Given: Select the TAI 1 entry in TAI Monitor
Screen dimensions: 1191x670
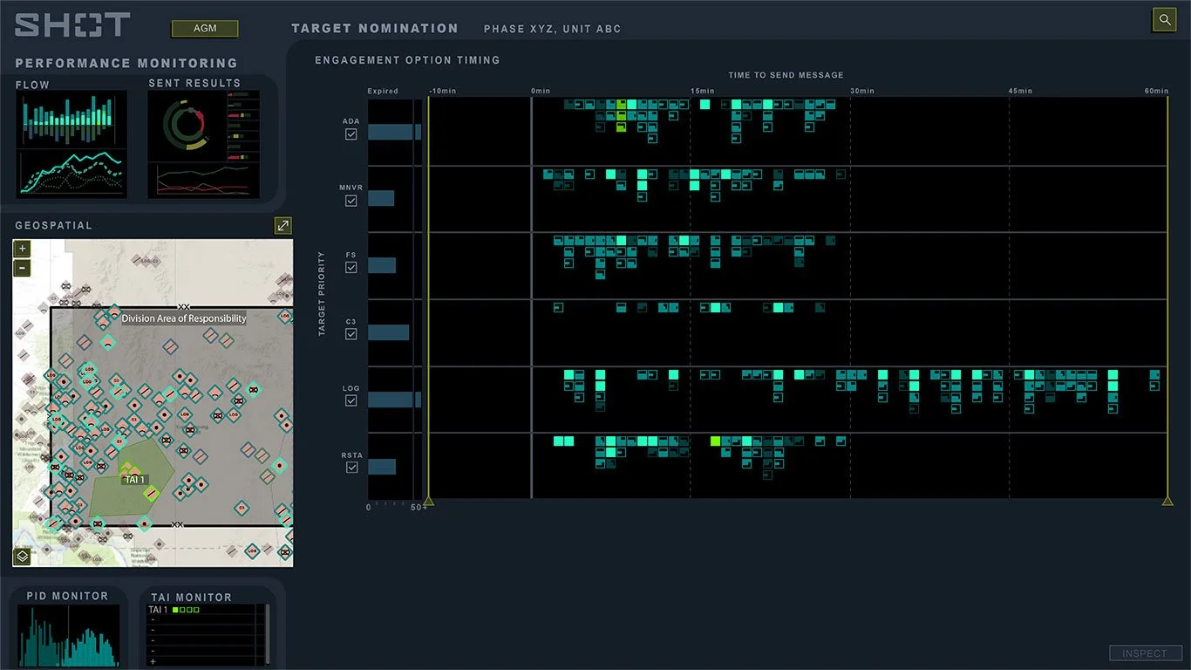Looking at the screenshot, I should coord(161,609).
